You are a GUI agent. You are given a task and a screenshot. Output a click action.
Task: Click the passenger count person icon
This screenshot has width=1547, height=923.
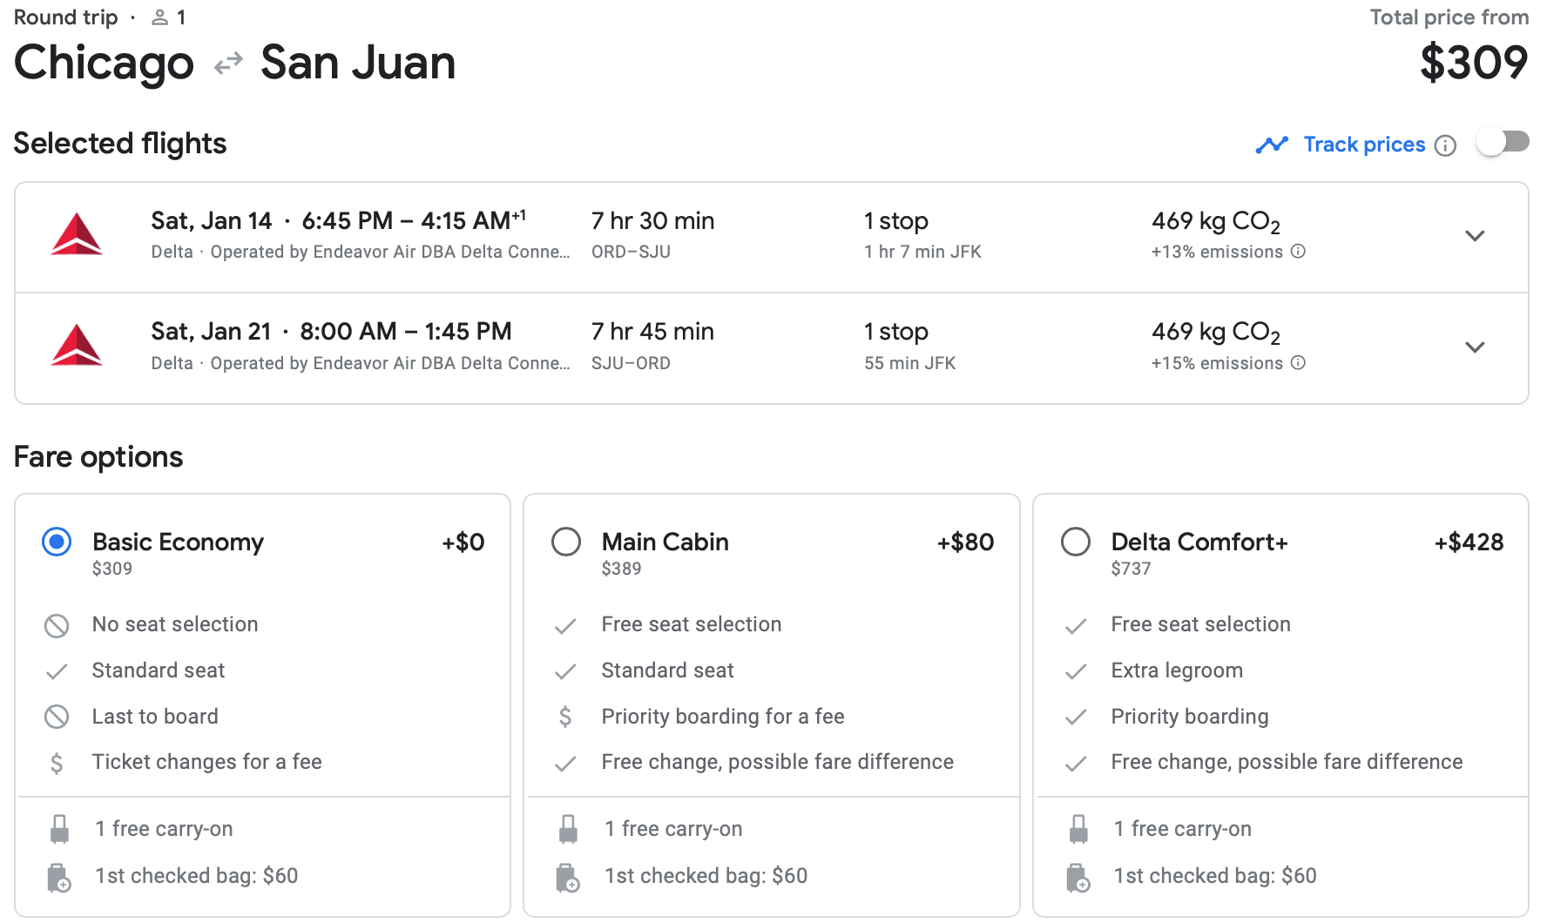pyautogui.click(x=159, y=17)
